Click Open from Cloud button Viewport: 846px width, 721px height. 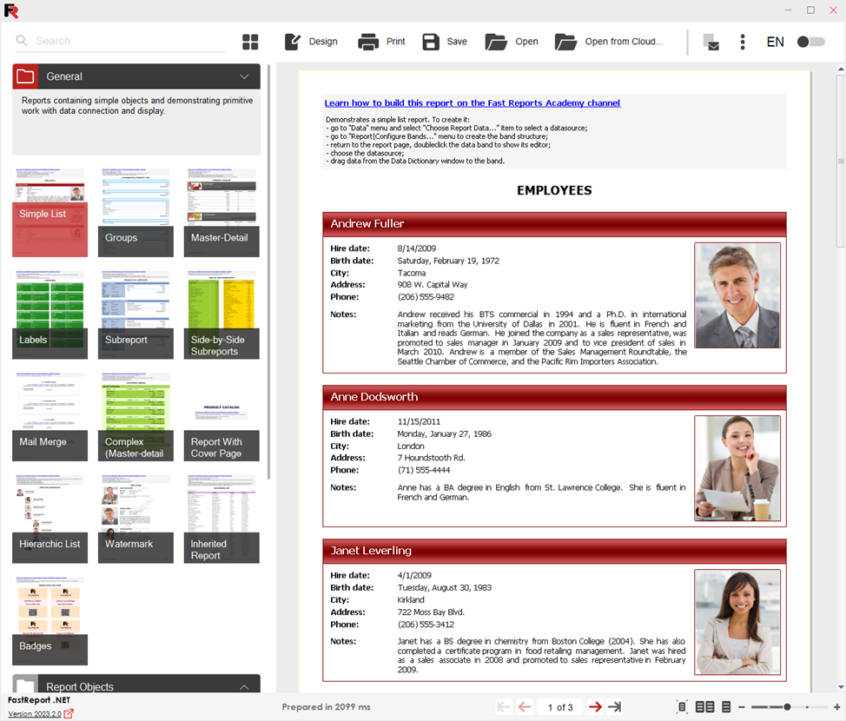click(x=609, y=42)
